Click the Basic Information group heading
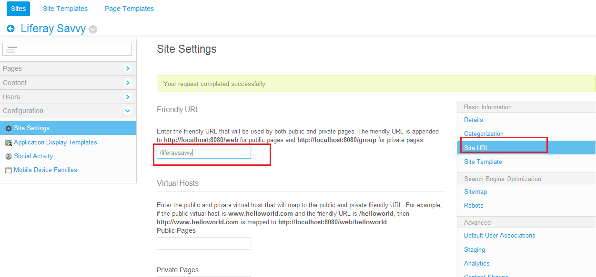The width and height of the screenshot is (596, 277). tap(488, 107)
